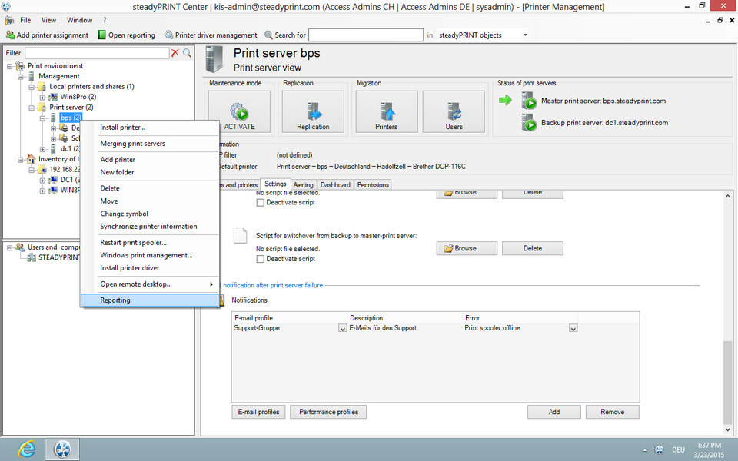Open Internet Explorer from the taskbar
This screenshot has width=738, height=461.
(x=27, y=449)
